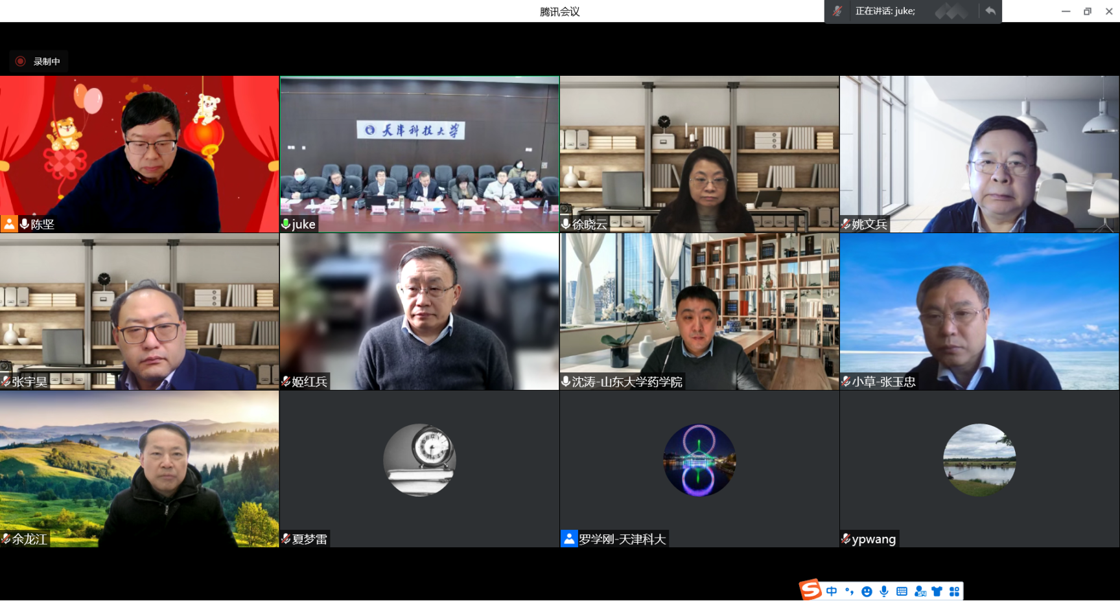The image size is (1120, 601).
Task: Click the 姬红兵 name label
Action: [x=310, y=381]
